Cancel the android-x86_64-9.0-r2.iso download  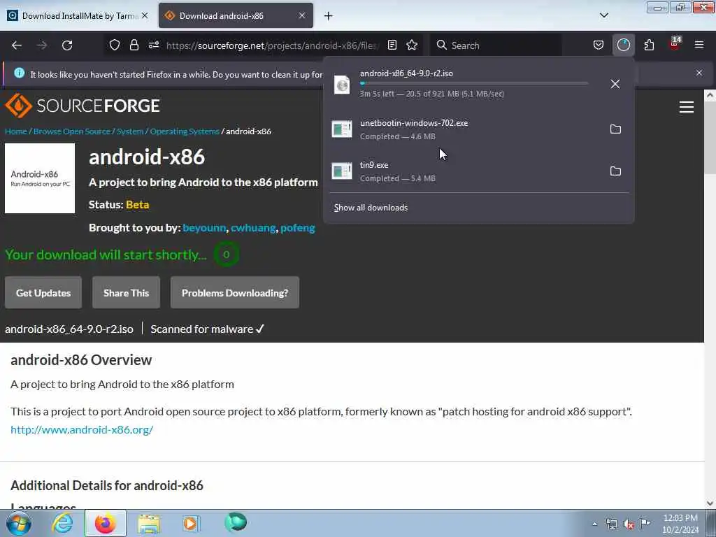pos(615,84)
